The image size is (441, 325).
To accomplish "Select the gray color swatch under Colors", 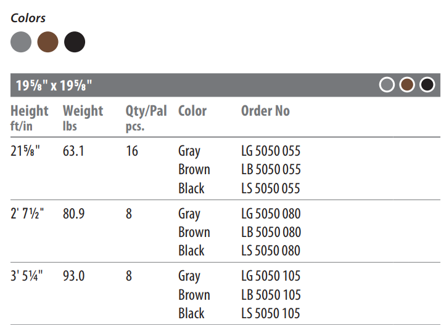I will [x=21, y=42].
